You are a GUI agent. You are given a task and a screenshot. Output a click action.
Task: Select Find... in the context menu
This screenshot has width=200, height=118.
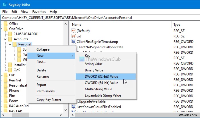[x=51, y=62]
